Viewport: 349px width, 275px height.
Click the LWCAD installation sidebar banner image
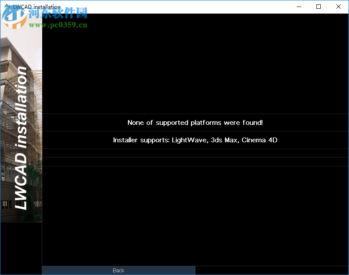tap(21, 118)
